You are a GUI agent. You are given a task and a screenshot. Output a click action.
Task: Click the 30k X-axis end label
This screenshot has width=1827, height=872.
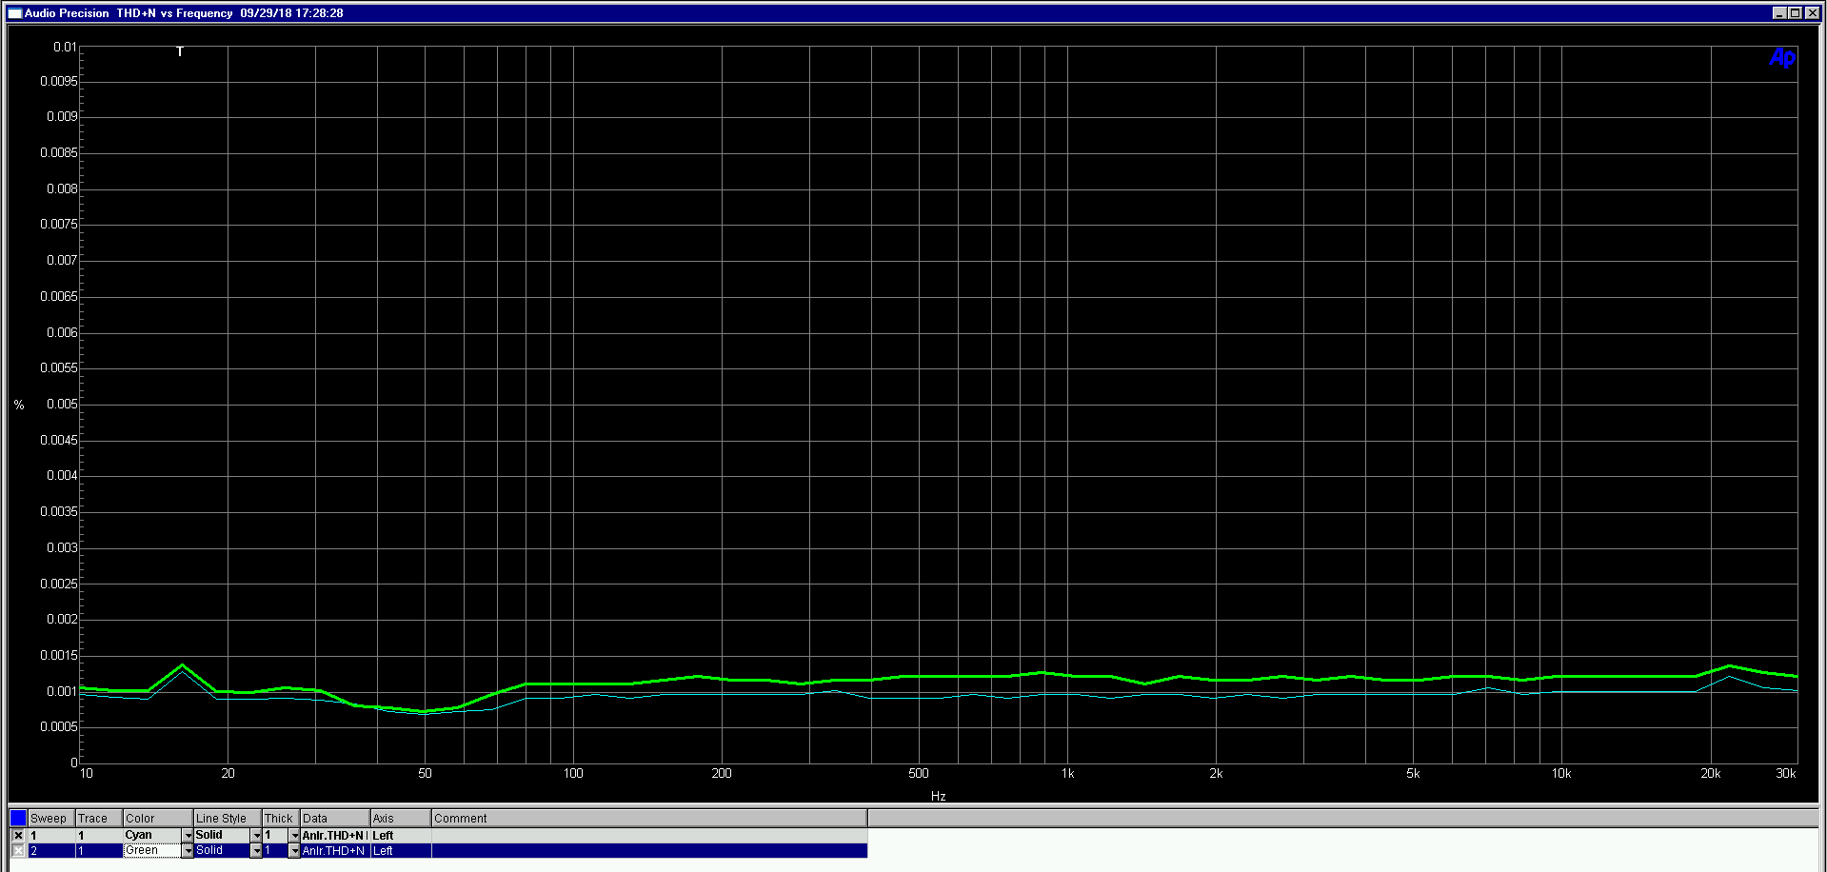(x=1786, y=773)
